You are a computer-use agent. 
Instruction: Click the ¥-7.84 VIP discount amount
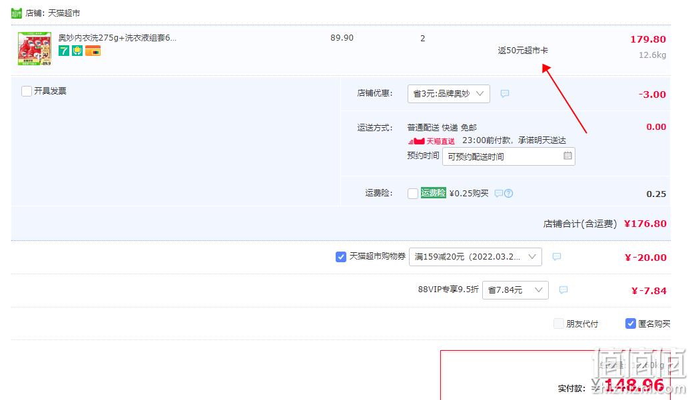point(649,291)
